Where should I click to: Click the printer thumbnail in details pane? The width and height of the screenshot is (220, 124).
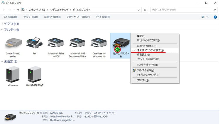coord(10,117)
